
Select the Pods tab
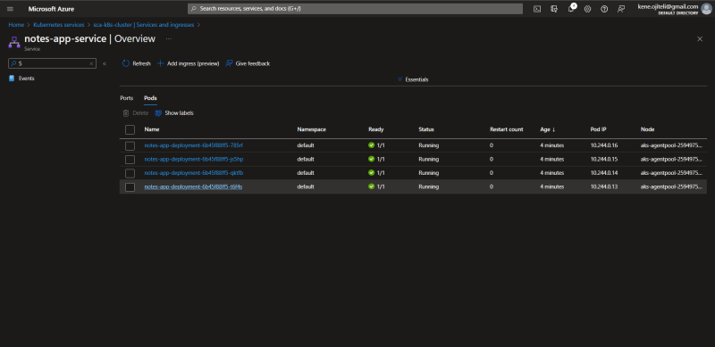pos(150,98)
